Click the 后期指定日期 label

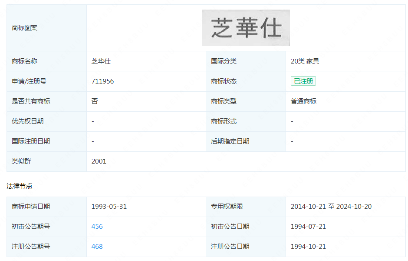coord(230,141)
